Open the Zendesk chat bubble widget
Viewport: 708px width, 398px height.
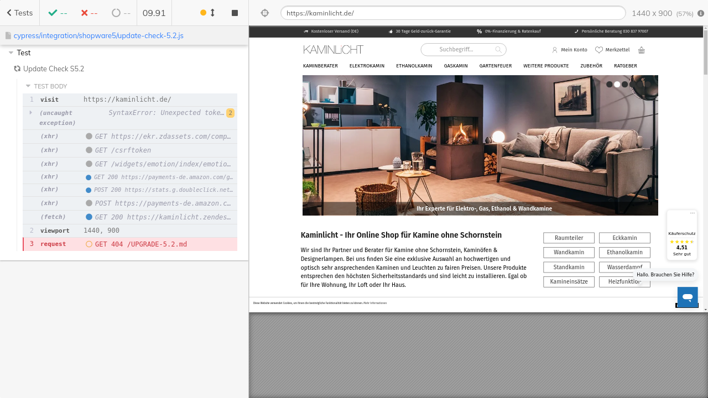[x=688, y=297]
